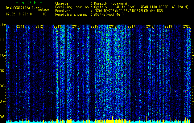Click the 2316 time marker
194x123 pixels.
[x=113, y=26]
